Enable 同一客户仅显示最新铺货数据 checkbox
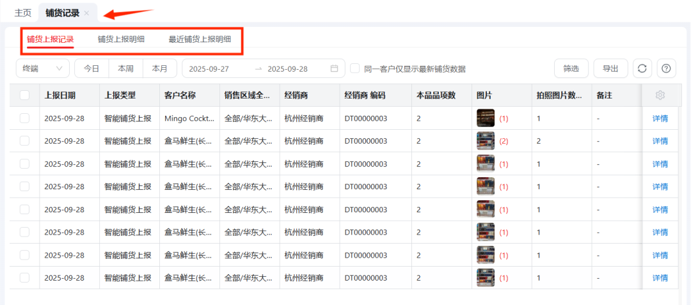The width and height of the screenshot is (691, 305). coord(354,68)
